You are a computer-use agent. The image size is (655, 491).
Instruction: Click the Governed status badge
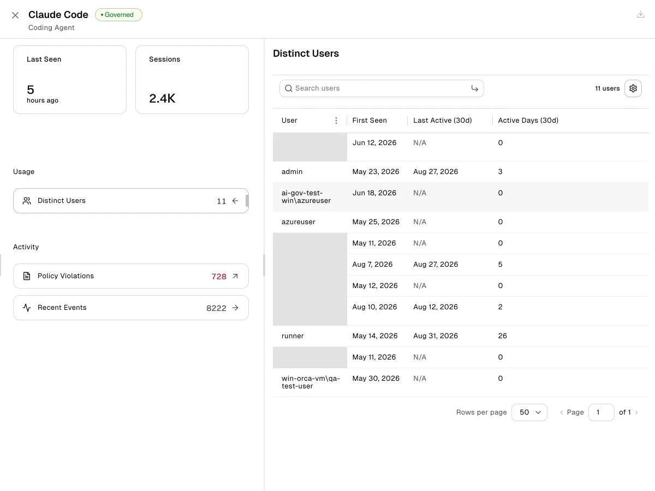[x=118, y=15]
